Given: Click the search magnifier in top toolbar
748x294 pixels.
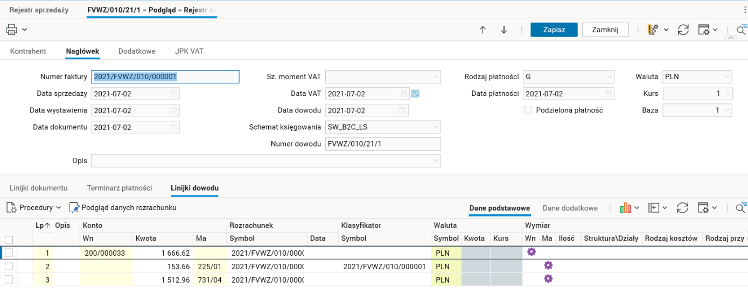Looking at the screenshot, I should tap(741, 30).
